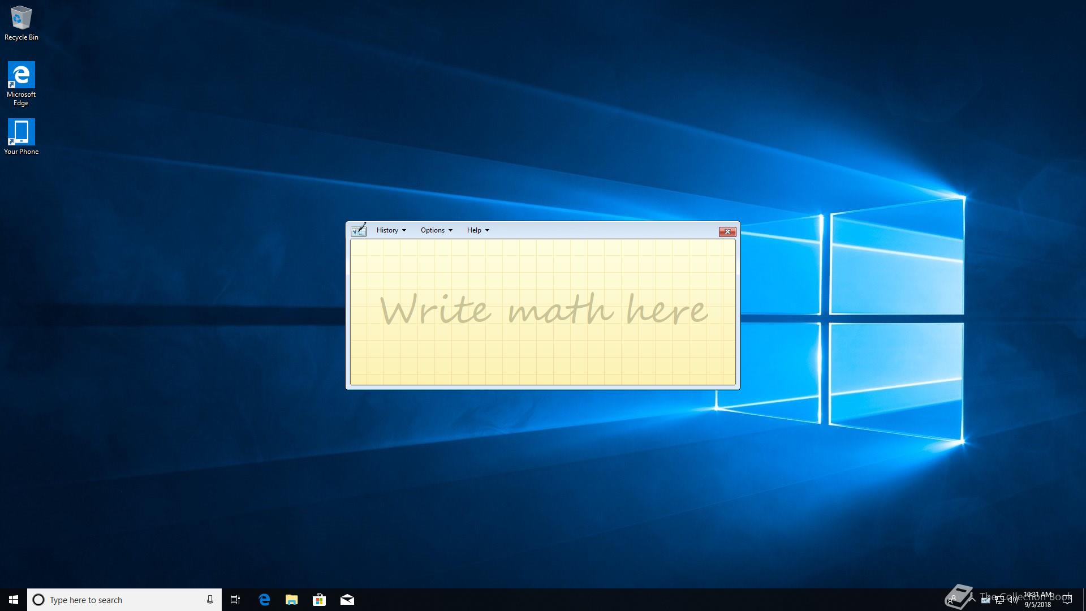The width and height of the screenshot is (1086, 611).
Task: Click the Options dropdown arrow
Action: tap(450, 230)
